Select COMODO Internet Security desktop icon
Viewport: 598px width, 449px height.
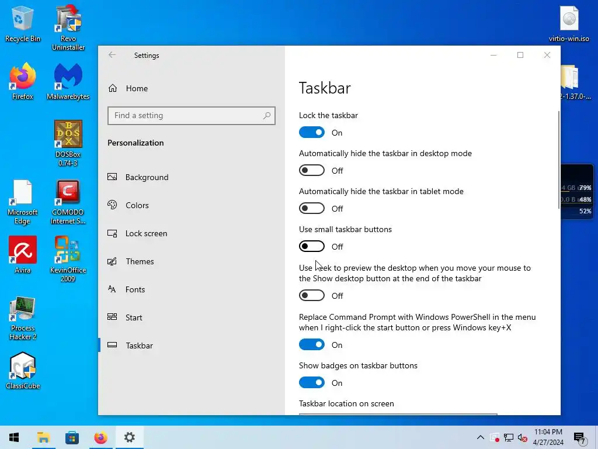coord(68,202)
